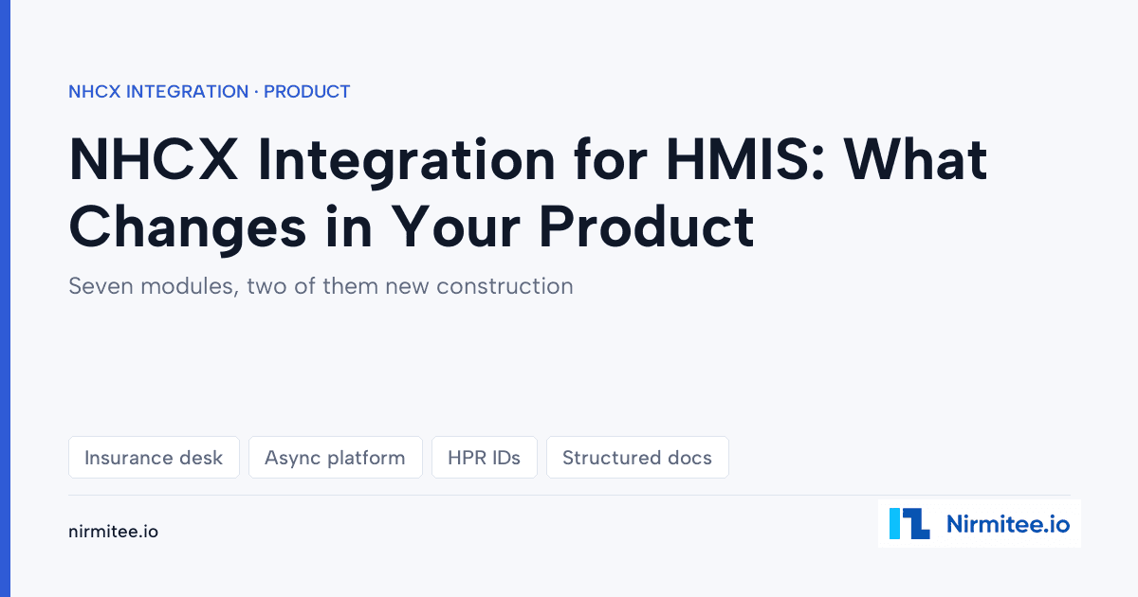Open the nirmitee.io footer link
Viewport: 1138px width, 597px height.
pyautogui.click(x=113, y=532)
